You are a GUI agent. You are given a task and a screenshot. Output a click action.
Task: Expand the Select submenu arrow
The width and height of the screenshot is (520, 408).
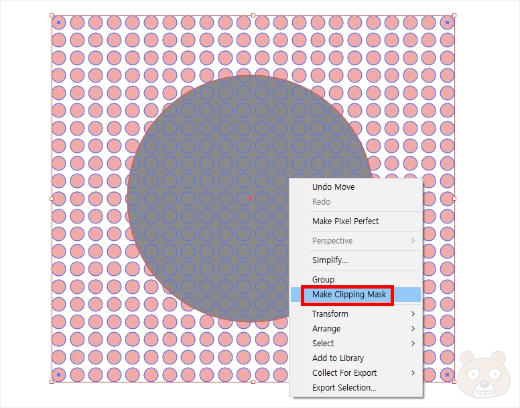click(x=413, y=344)
